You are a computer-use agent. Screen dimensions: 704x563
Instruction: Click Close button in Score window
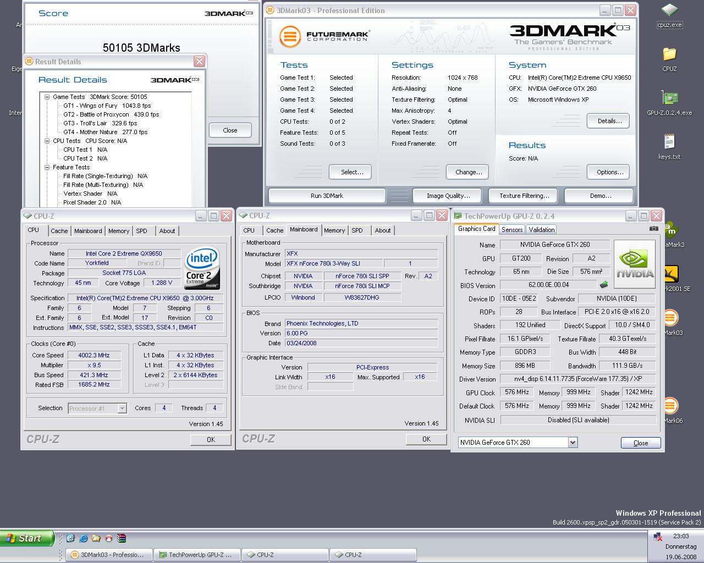[x=230, y=130]
